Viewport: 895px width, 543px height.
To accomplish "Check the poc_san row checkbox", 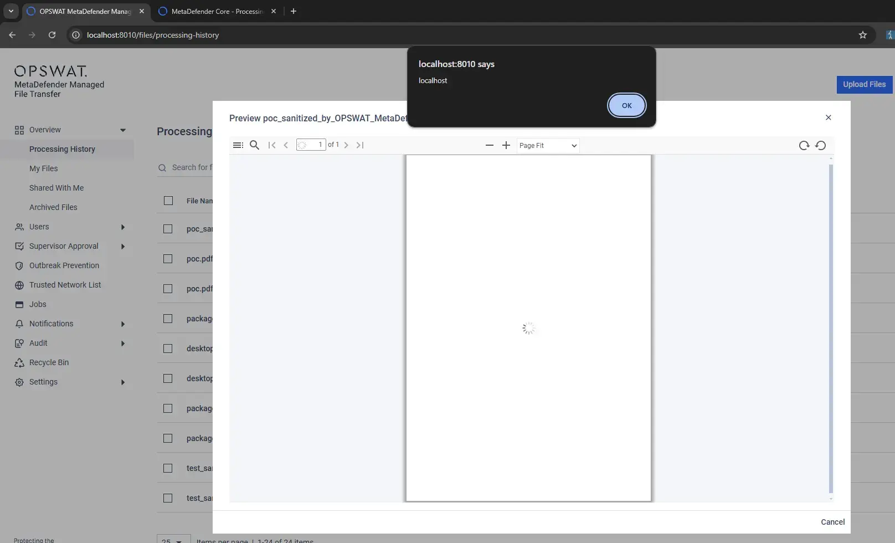I will pos(168,229).
